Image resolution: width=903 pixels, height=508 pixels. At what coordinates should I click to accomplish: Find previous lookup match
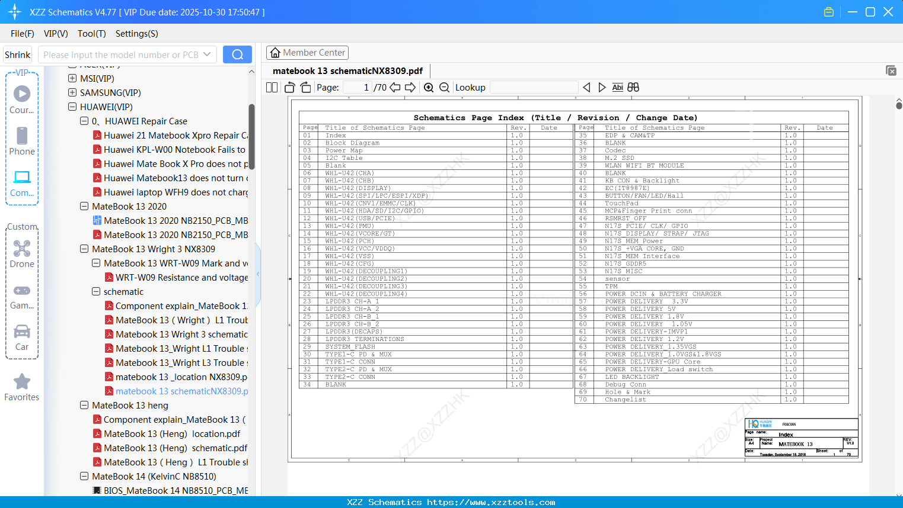coord(586,88)
